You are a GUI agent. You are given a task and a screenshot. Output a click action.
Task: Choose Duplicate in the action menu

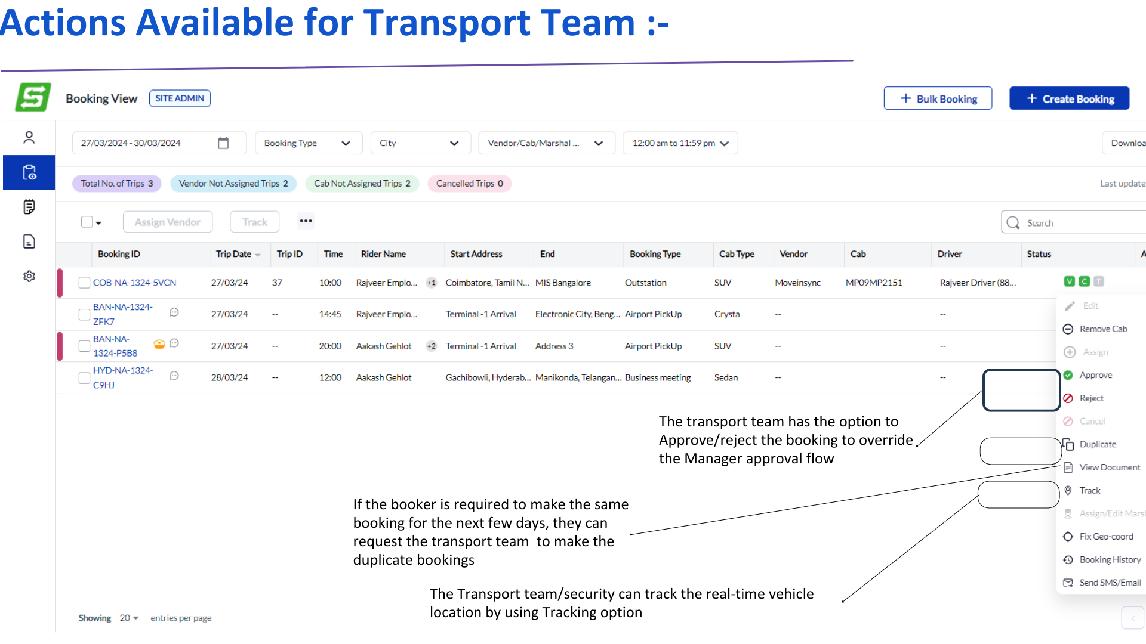point(1097,444)
